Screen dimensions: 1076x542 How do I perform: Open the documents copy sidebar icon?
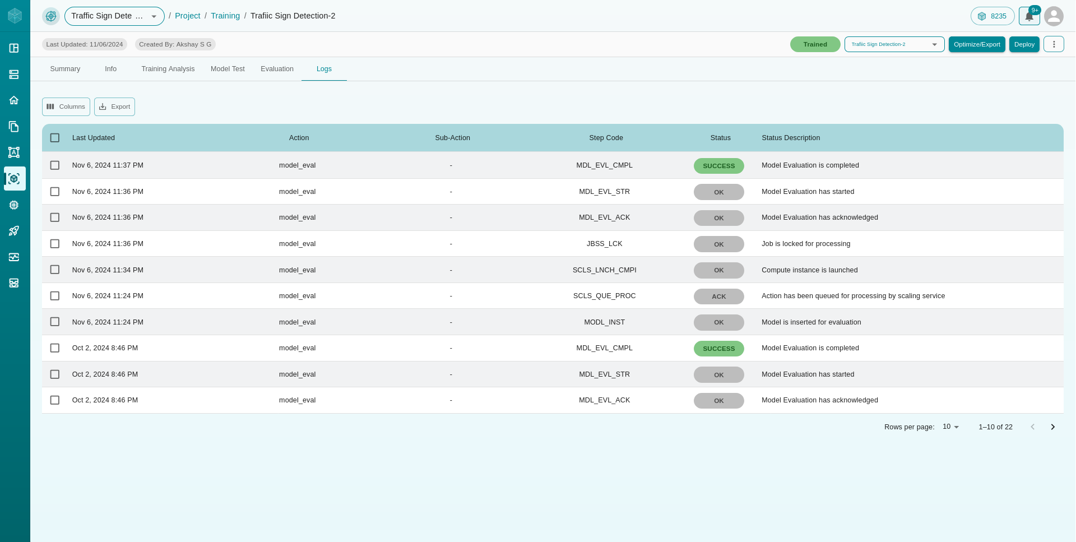[x=14, y=126]
